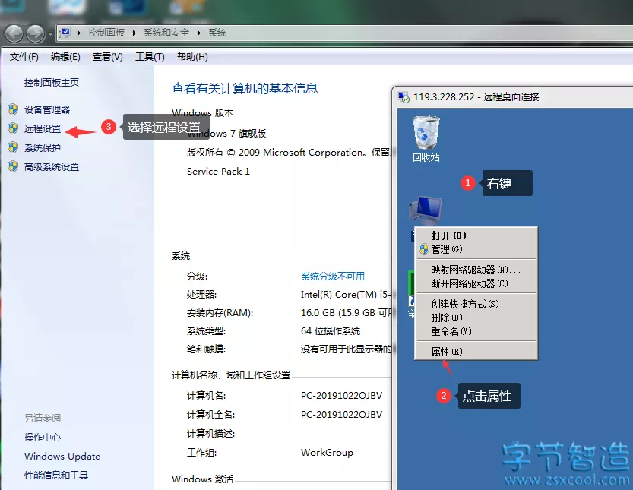Click computer name value next to 计算机名:

pyautogui.click(x=341, y=395)
